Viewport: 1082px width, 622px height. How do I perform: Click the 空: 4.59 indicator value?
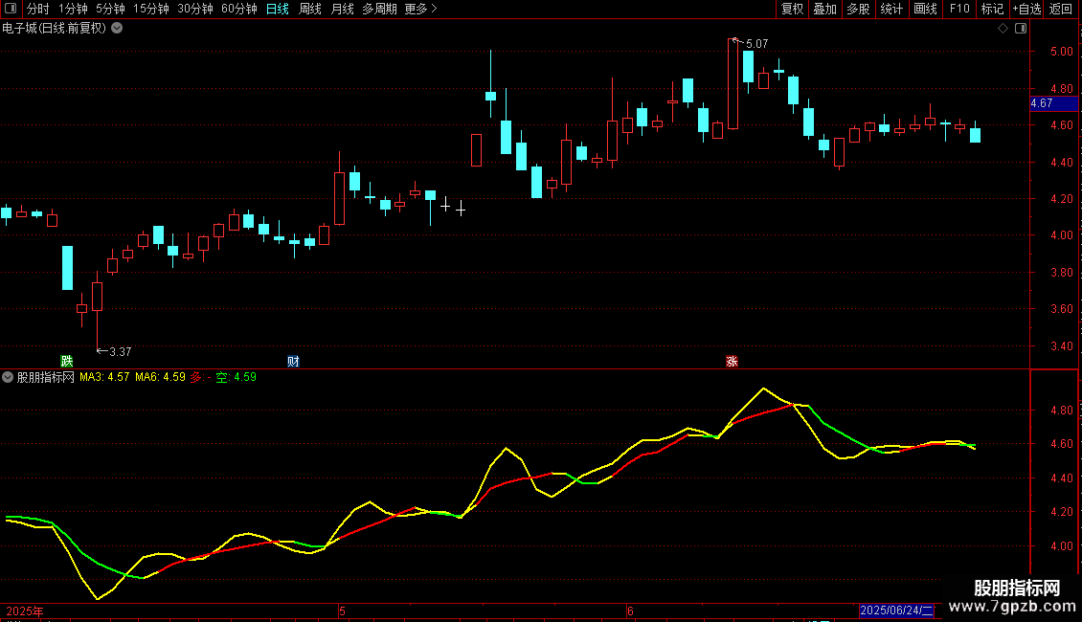(x=236, y=377)
